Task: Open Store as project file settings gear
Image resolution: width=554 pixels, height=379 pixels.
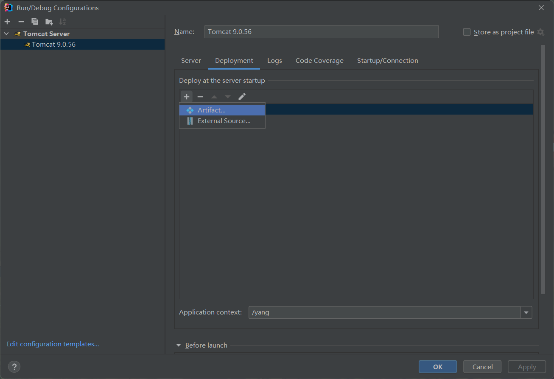Action: [x=540, y=32]
